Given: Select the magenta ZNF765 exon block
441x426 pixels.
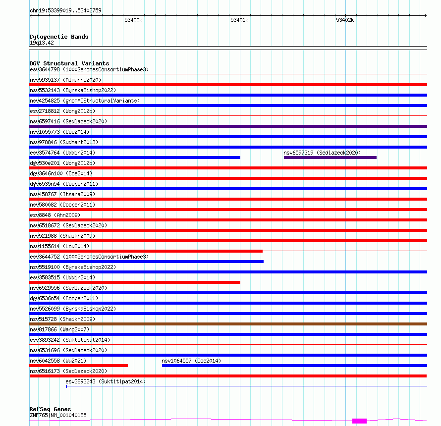Looking at the screenshot, I should 359,421.
